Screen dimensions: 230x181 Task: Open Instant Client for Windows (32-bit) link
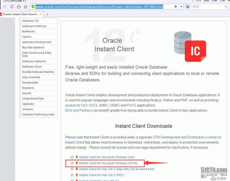pos(108,163)
